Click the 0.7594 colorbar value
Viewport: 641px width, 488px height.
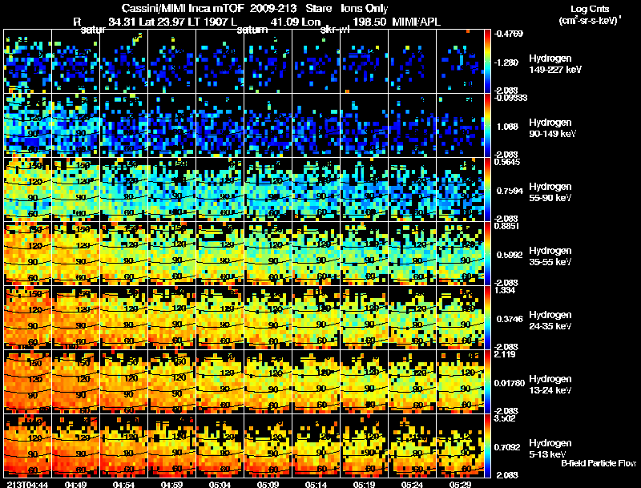click(x=510, y=191)
